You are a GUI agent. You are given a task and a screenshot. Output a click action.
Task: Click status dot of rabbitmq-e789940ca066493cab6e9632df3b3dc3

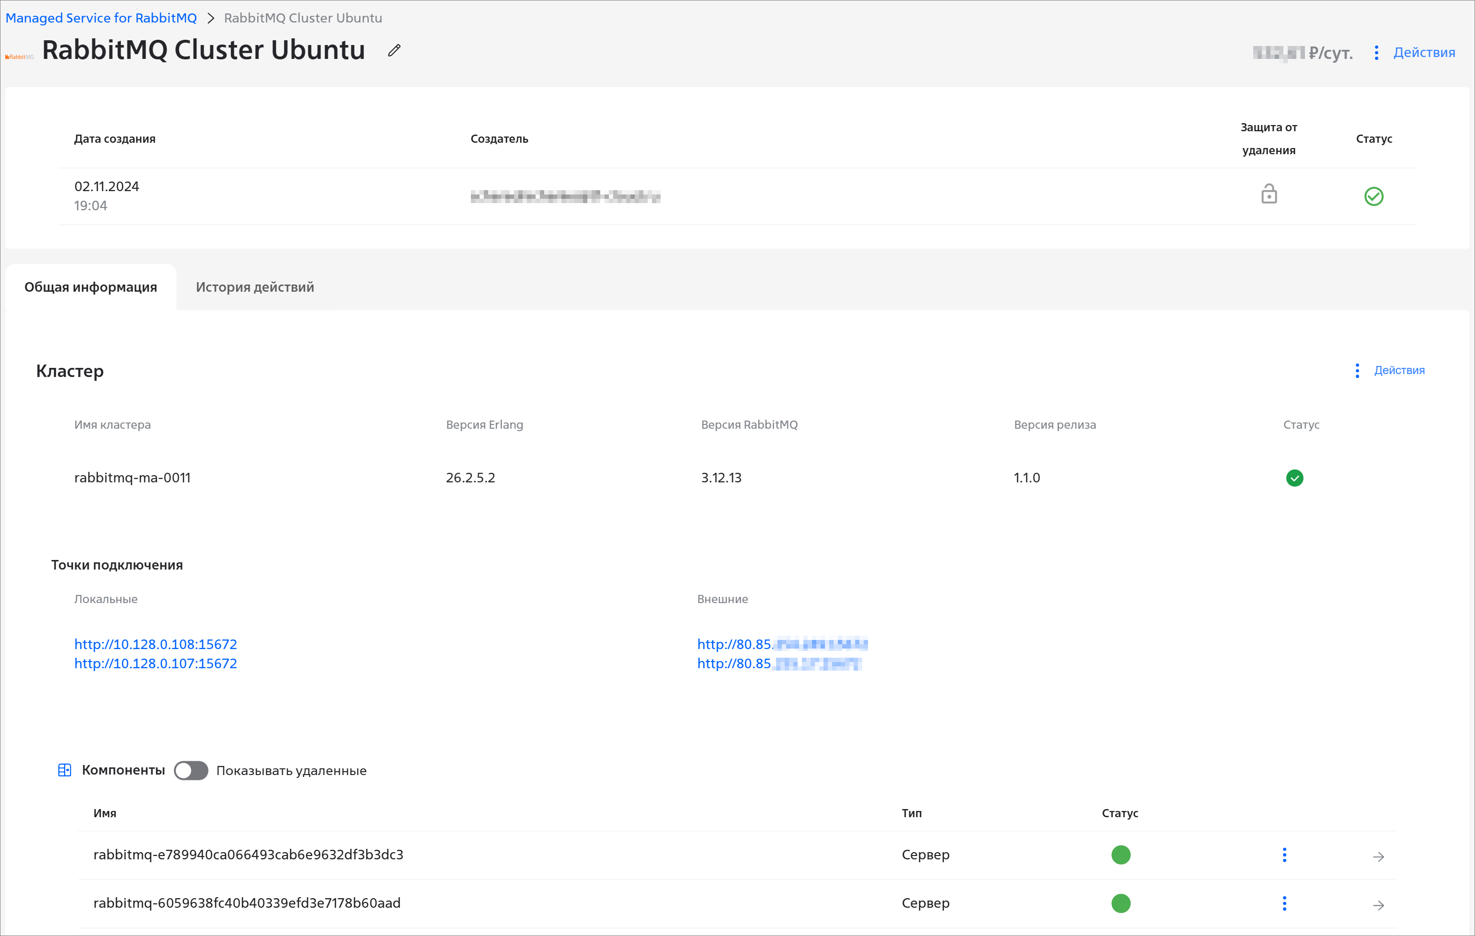pyautogui.click(x=1121, y=855)
